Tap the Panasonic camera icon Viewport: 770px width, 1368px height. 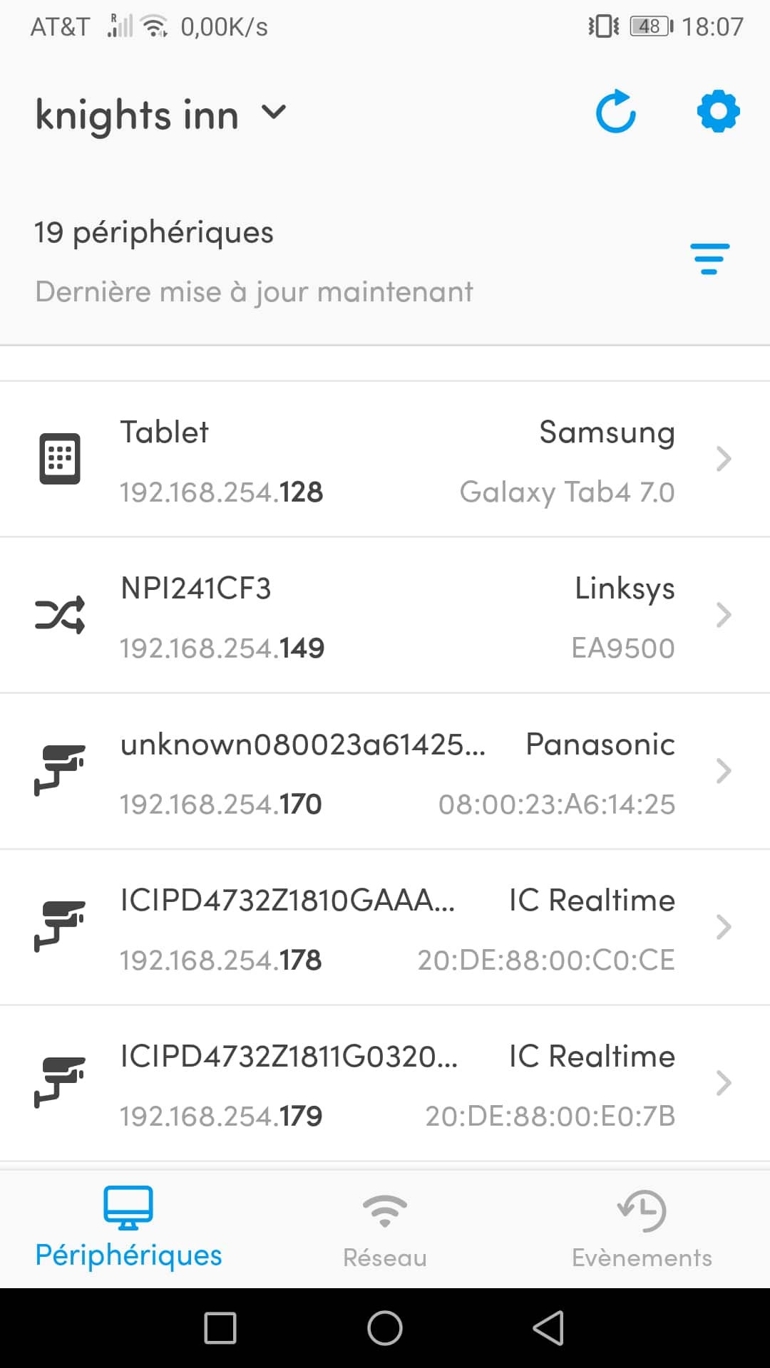(60, 771)
